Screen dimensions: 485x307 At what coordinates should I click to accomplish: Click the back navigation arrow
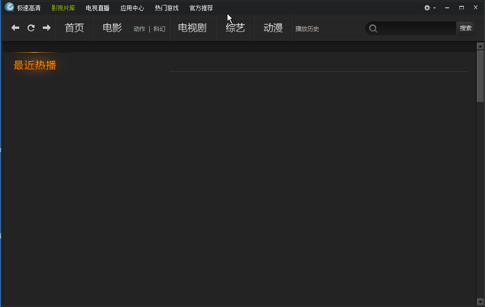(15, 28)
